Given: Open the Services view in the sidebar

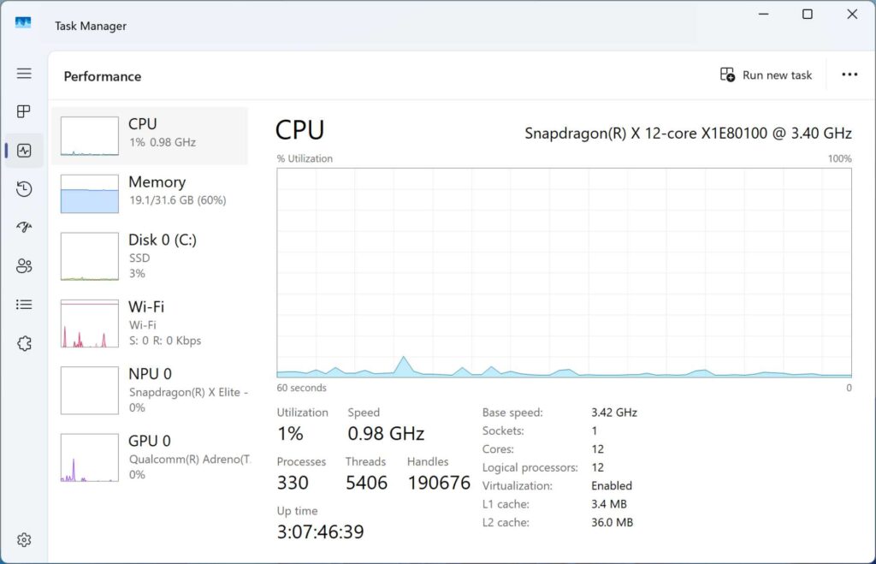Looking at the screenshot, I should 23,342.
